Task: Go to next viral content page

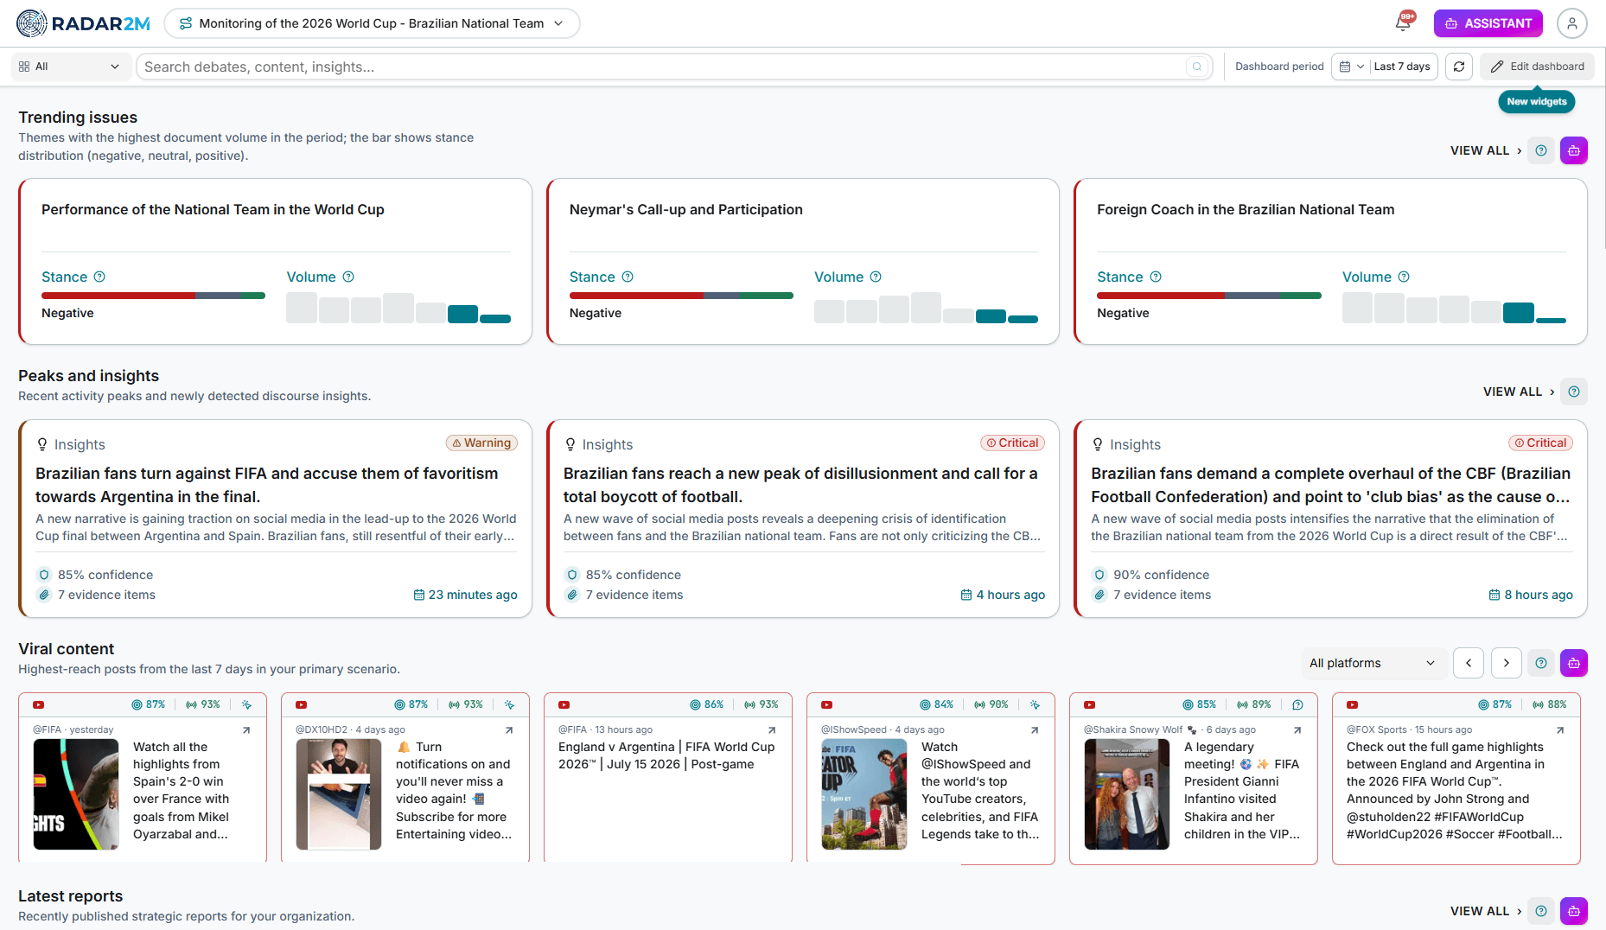Action: tap(1507, 663)
